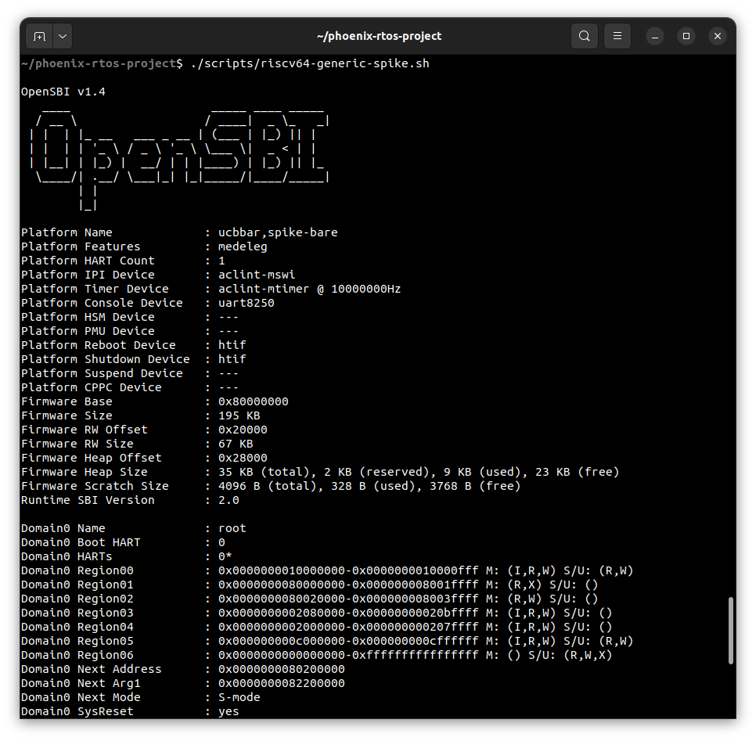Click the ~/phoenix-rtos-project window title
The image size is (756, 741).
[379, 36]
